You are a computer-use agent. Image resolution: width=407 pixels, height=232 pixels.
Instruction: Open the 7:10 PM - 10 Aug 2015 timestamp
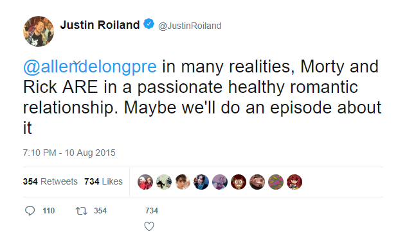point(69,153)
